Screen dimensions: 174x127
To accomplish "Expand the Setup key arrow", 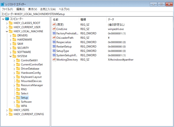I will [x=14, y=98].
